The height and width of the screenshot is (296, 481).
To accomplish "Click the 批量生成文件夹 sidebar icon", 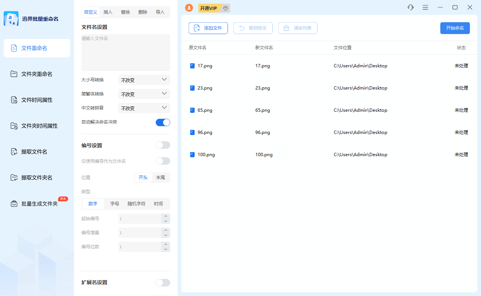I will tap(14, 203).
